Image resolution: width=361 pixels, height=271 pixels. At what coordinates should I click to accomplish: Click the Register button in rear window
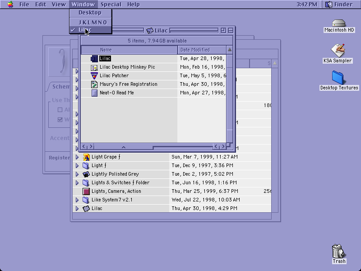[x=59, y=158]
